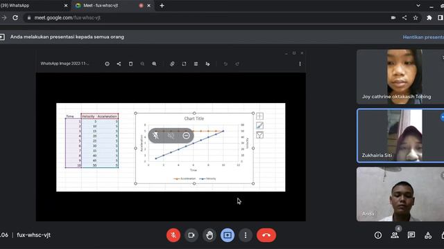Click Hentikan presentasi link

pos(423,37)
